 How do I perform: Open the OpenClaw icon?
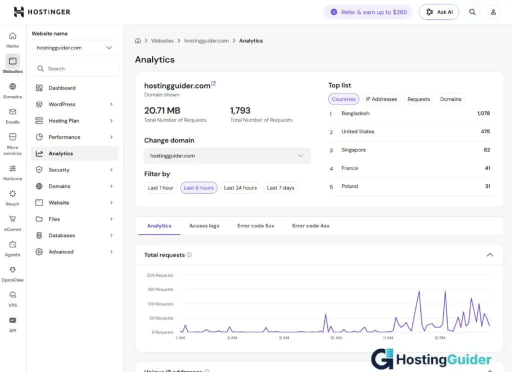[x=12, y=269]
